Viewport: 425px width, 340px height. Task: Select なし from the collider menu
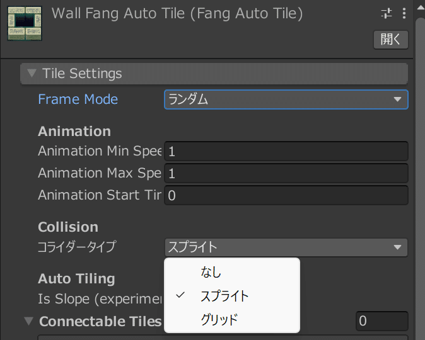[211, 273]
